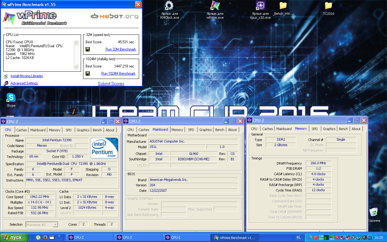Click the Submit Scores link

(111, 83)
